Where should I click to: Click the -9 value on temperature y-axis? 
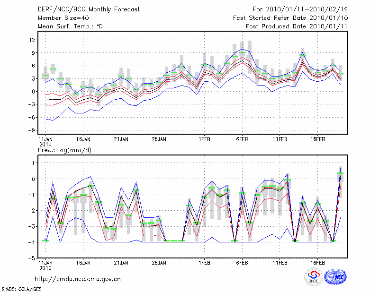click(x=31, y=130)
